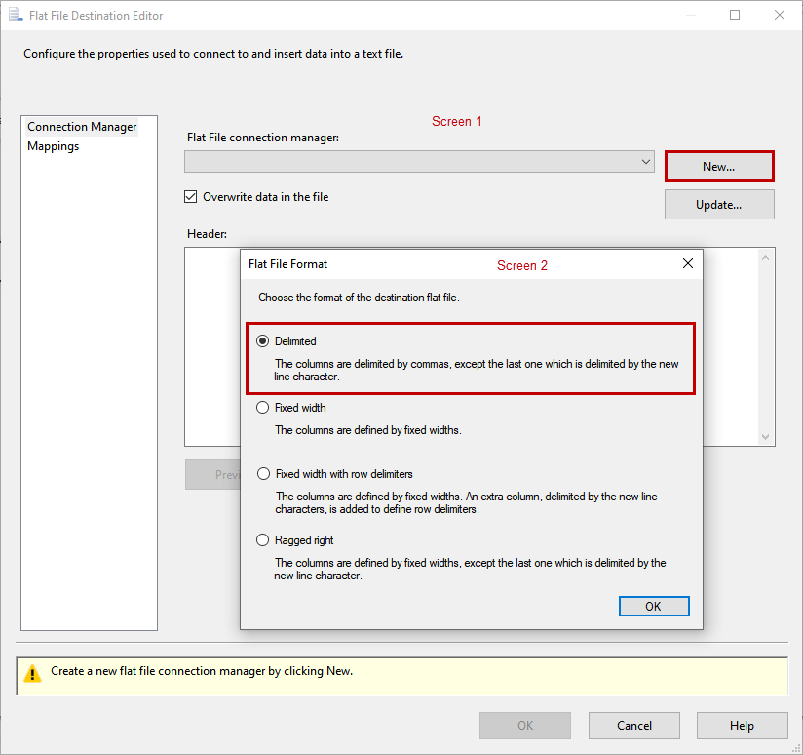Click the disabled Preview button
Viewport: 803px width, 755px height.
tap(219, 474)
